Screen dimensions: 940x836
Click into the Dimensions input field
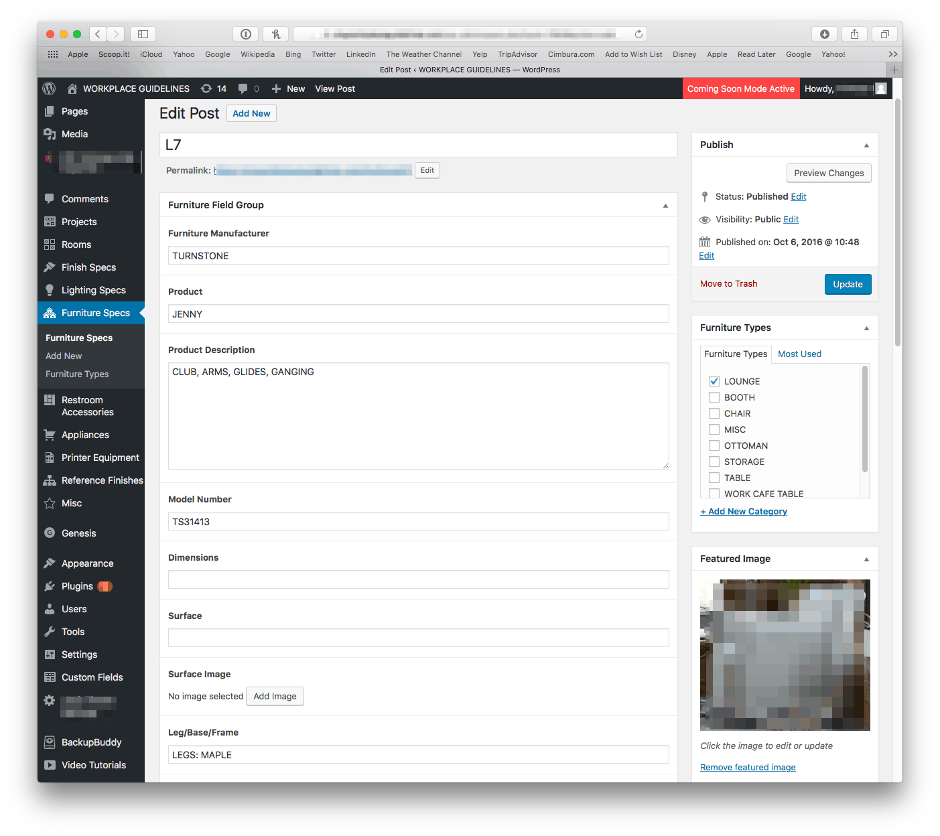coord(418,579)
